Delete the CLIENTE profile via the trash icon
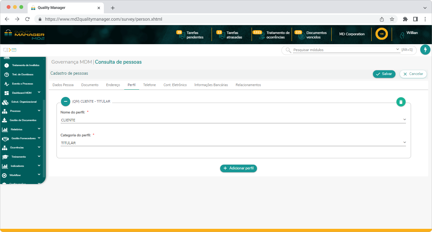This screenshot has height=232, width=432. click(401, 102)
